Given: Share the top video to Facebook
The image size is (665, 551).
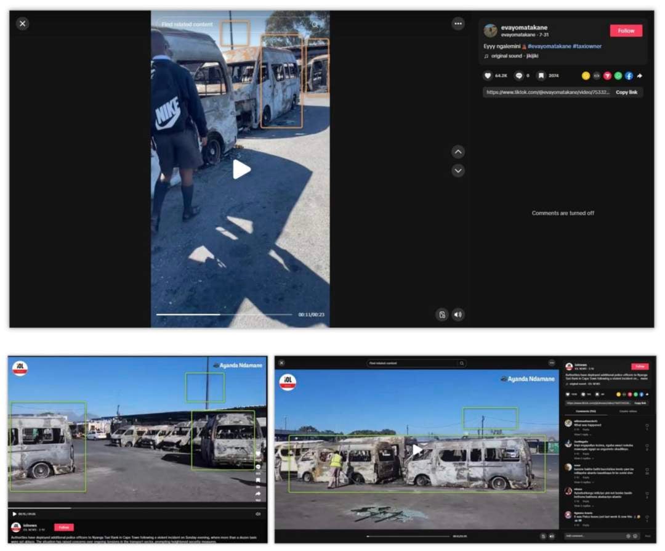Looking at the screenshot, I should (x=629, y=76).
